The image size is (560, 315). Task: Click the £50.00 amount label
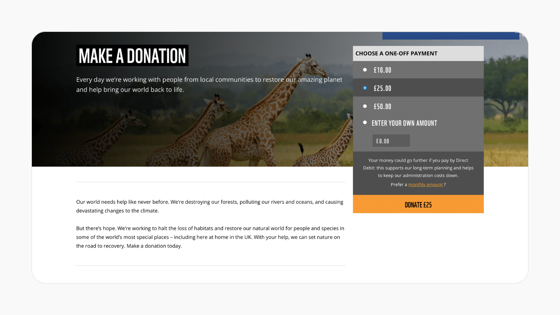point(382,107)
